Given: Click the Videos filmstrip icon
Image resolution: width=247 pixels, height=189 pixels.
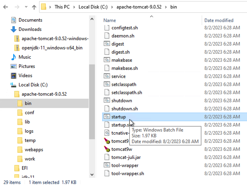Looking at the screenshot, I should click(14, 76).
